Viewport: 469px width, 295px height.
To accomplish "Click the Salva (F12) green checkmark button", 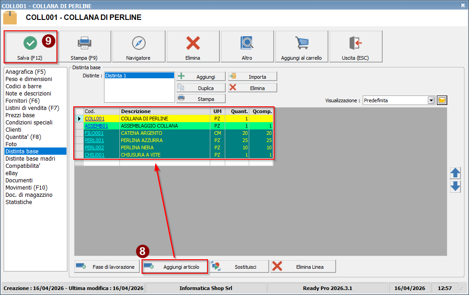I will click(x=30, y=46).
